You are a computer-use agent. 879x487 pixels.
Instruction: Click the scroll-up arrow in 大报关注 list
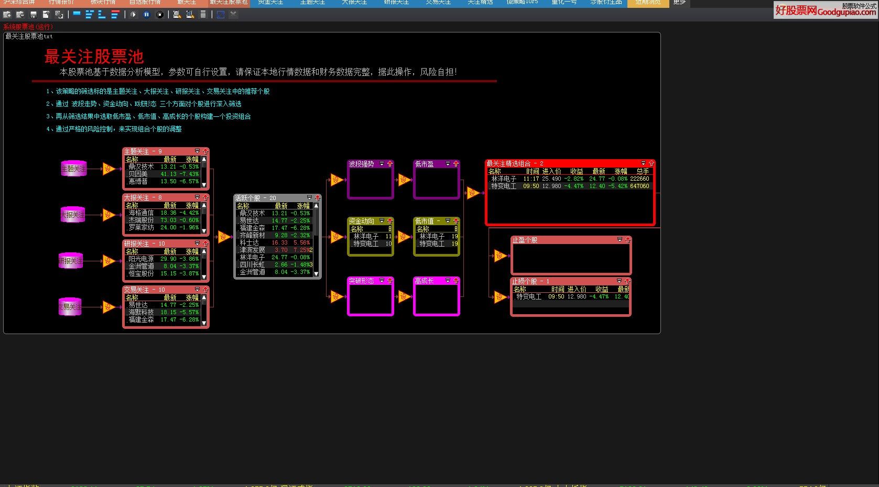pos(204,205)
